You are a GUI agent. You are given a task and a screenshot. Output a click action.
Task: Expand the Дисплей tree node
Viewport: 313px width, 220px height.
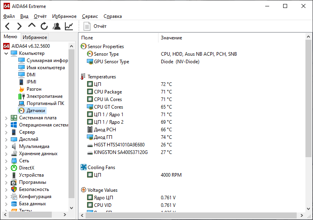coord(6,140)
